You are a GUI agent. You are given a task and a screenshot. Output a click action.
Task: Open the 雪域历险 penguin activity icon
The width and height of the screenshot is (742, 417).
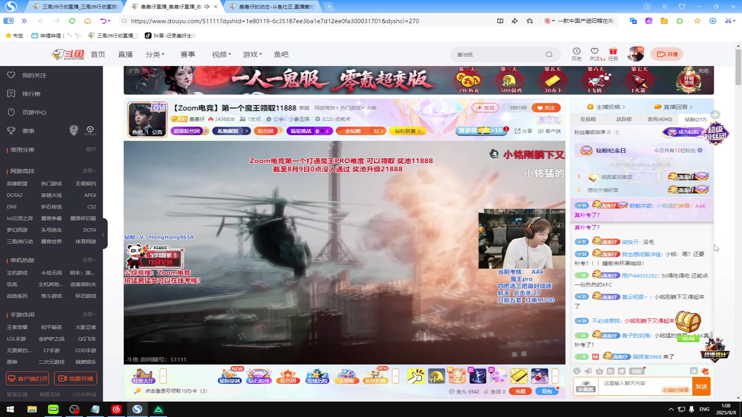point(317,376)
